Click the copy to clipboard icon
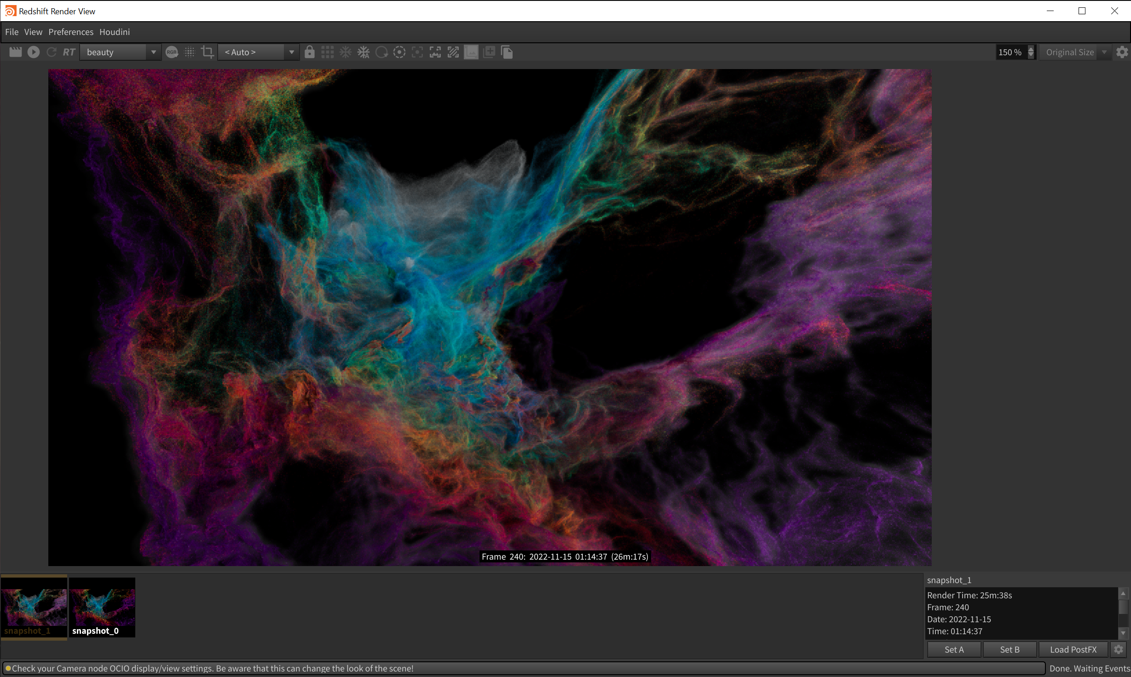This screenshot has width=1131, height=677. click(x=507, y=52)
